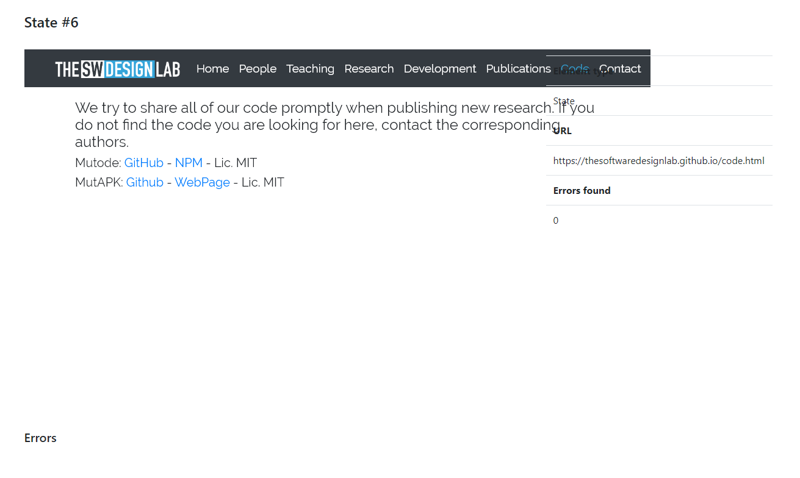Viewport: 800px width, 478px height.
Task: Open the Home nav item
Action: (x=212, y=69)
